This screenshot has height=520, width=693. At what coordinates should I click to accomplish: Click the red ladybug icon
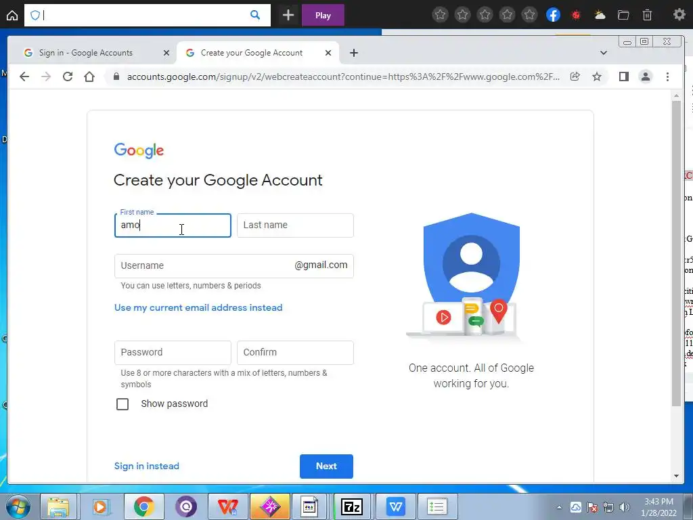coord(576,15)
